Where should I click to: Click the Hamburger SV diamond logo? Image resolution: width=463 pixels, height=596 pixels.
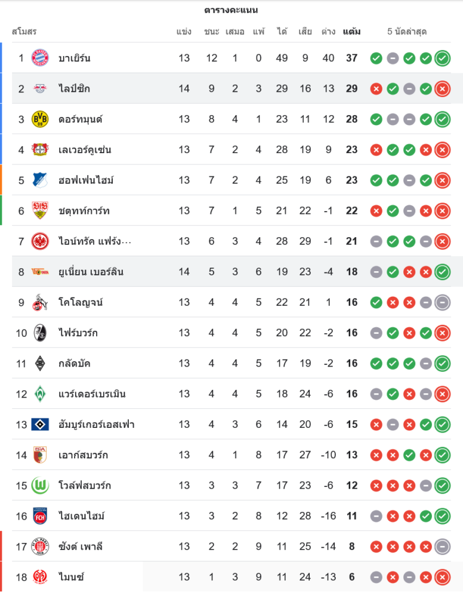tap(39, 424)
